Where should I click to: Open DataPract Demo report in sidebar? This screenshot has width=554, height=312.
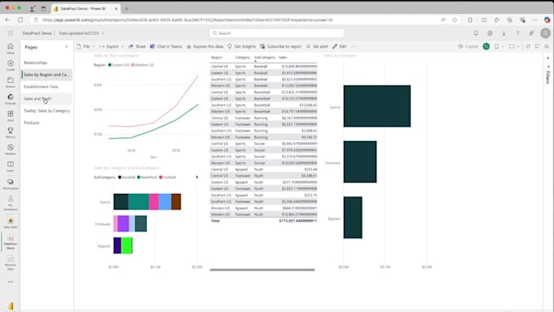[x=11, y=242]
